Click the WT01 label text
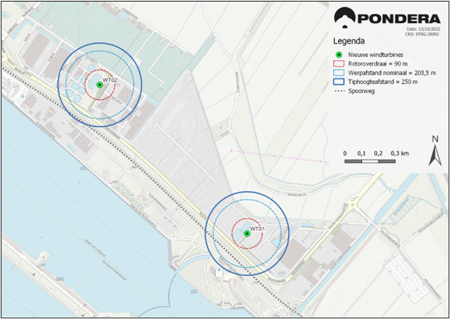450x319 pixels. pos(257,229)
